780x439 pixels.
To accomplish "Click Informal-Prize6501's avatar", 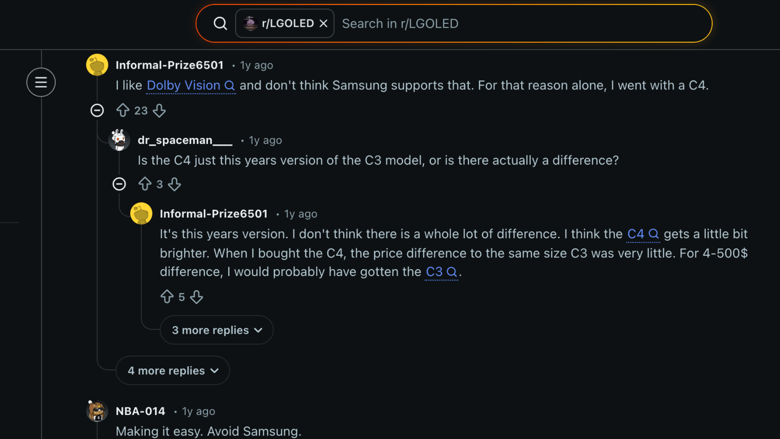I will pyautogui.click(x=97, y=65).
